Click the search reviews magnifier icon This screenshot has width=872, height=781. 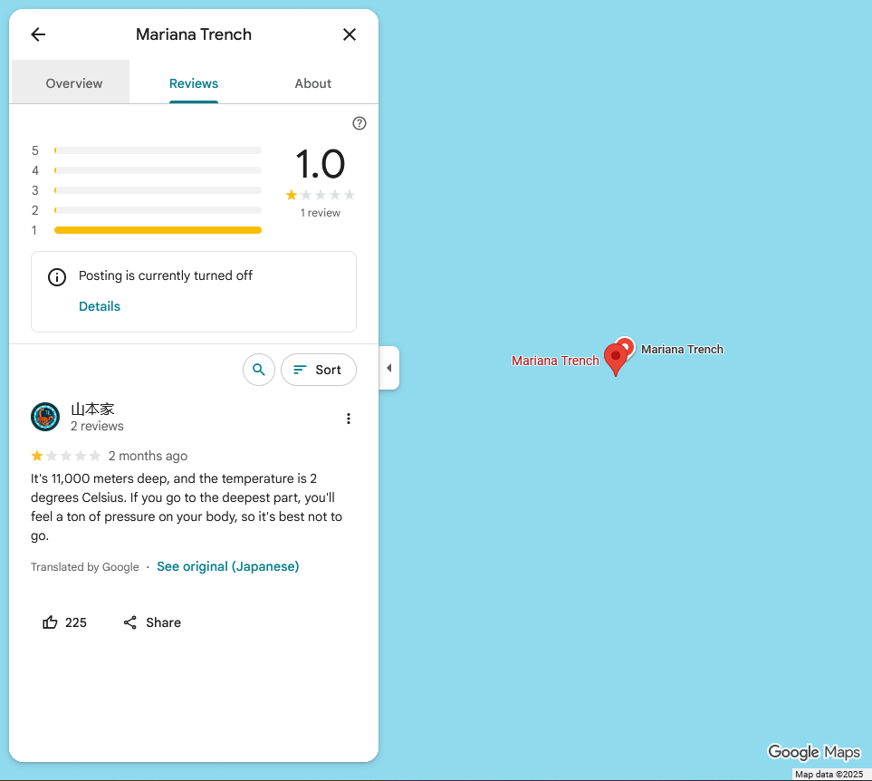[x=259, y=370]
